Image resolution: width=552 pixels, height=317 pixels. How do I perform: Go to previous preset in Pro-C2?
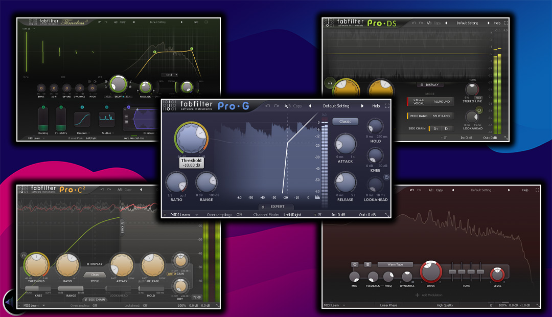coord(141,190)
